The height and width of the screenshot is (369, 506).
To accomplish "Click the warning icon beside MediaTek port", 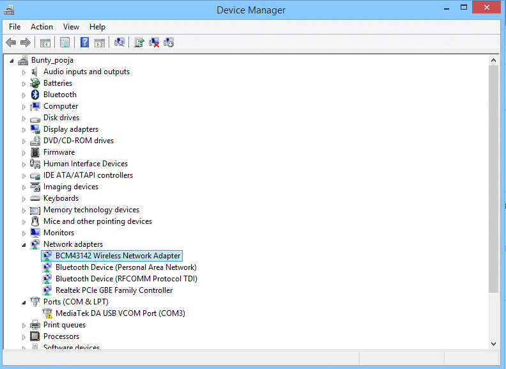I will coord(47,313).
